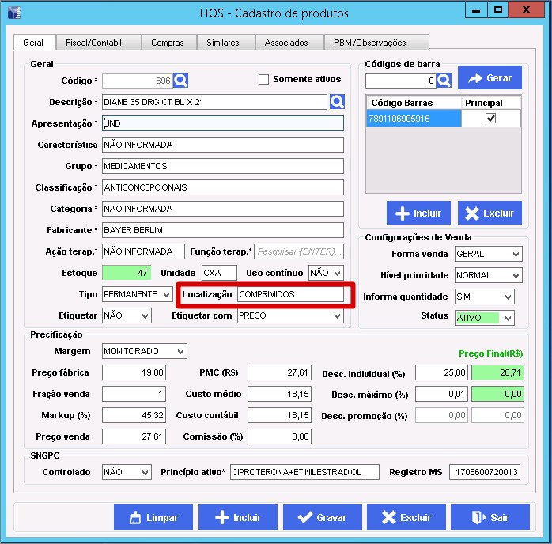
Task: Click Incluir button in barcode section
Action: [x=418, y=213]
